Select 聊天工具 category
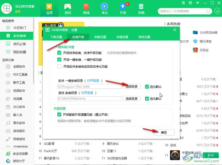Viewport: 222px width, 165px height. click(x=17, y=82)
